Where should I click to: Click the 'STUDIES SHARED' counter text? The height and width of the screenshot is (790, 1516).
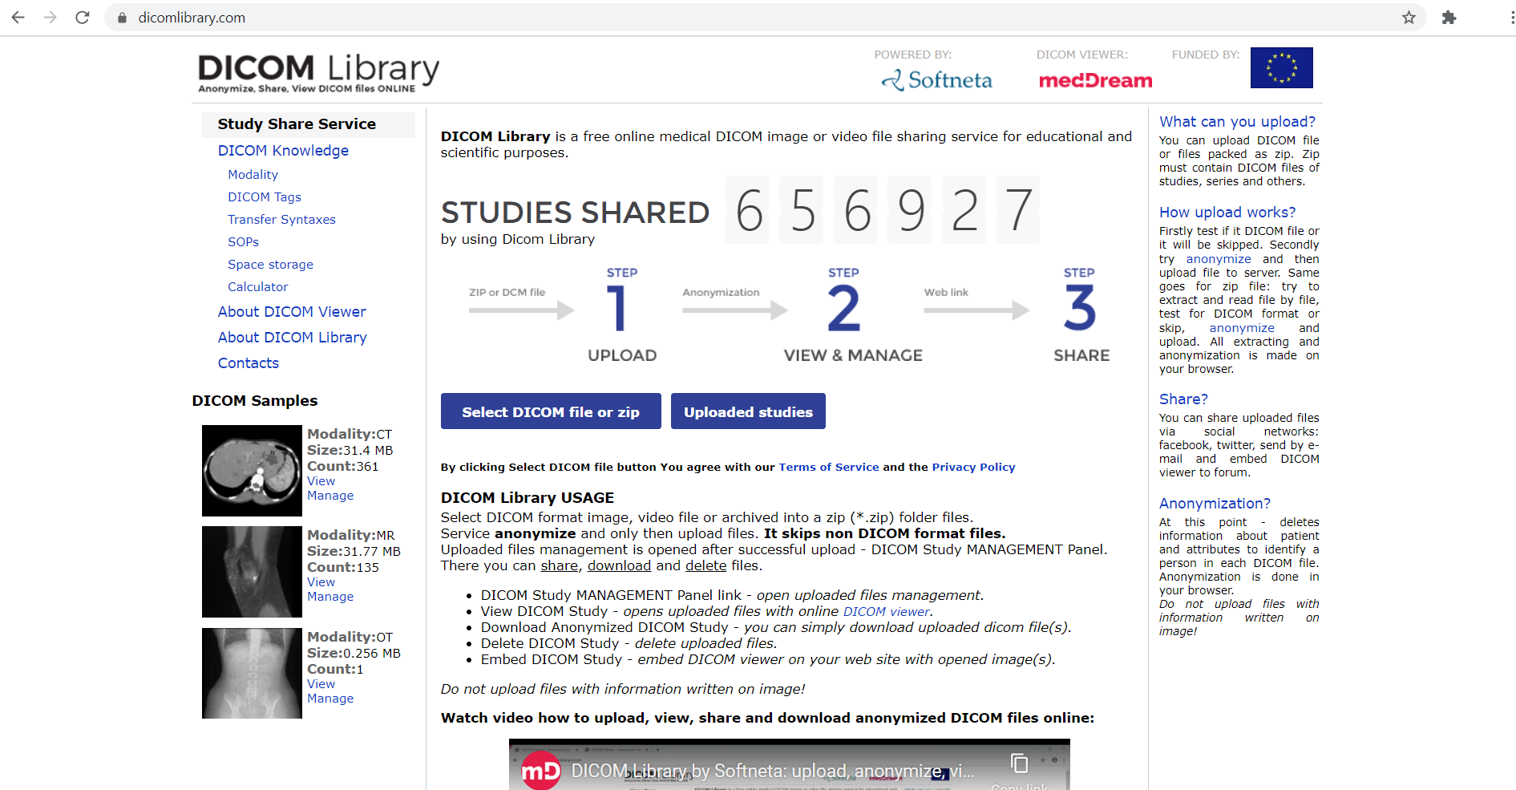(x=575, y=213)
